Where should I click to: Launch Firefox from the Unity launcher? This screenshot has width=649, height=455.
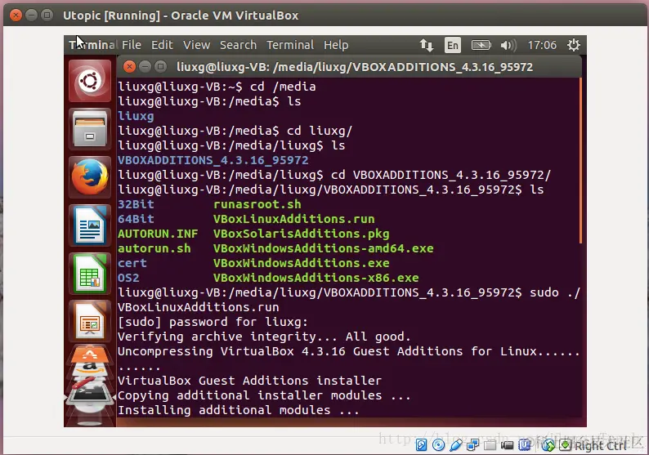[x=90, y=176]
